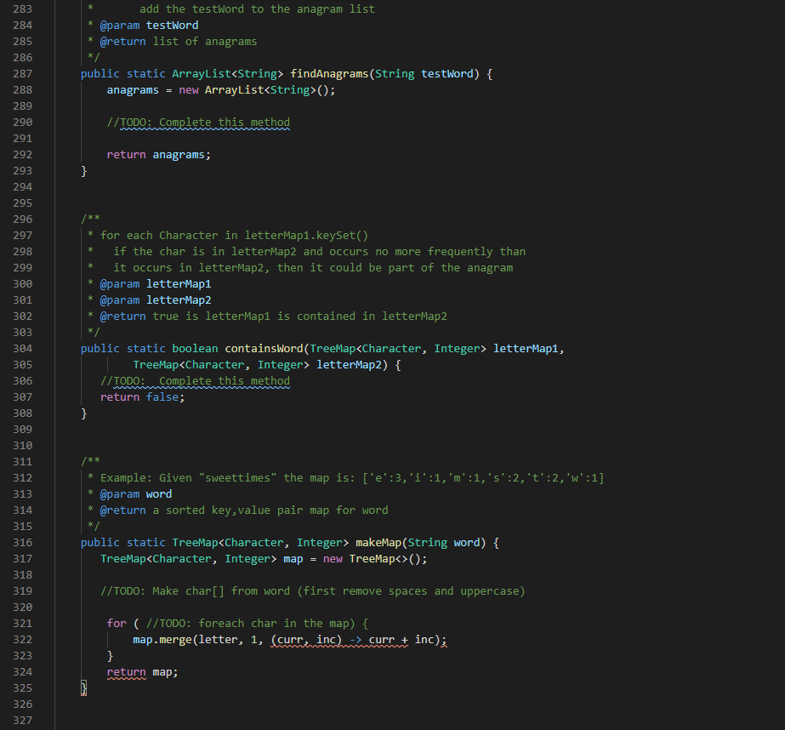Click the for keyword on line 321

pos(117,623)
